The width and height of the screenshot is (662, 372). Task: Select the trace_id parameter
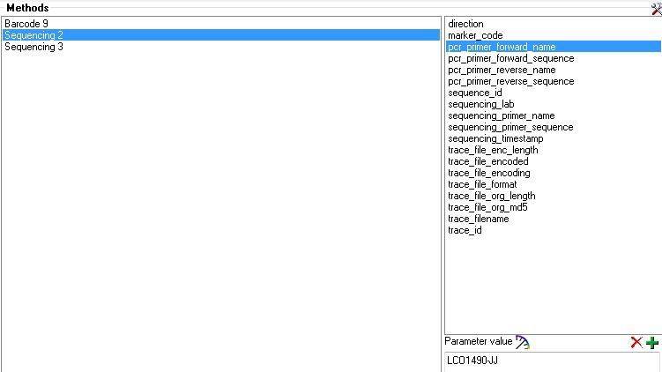pos(465,230)
